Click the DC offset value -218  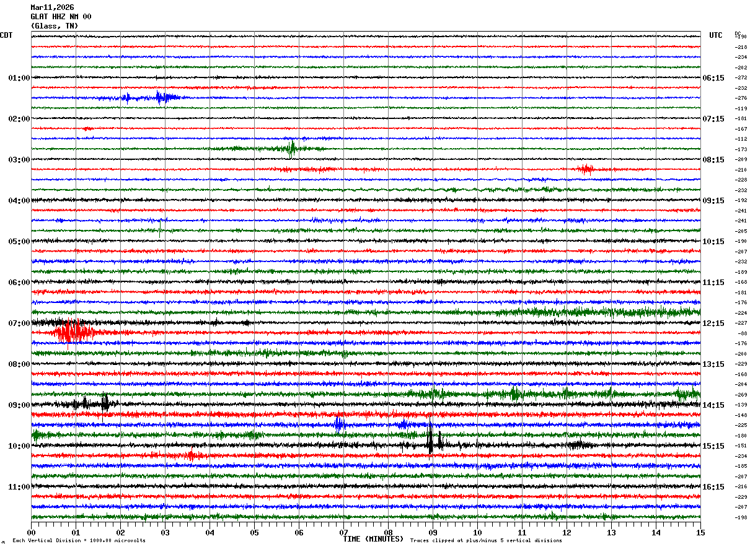[741, 47]
